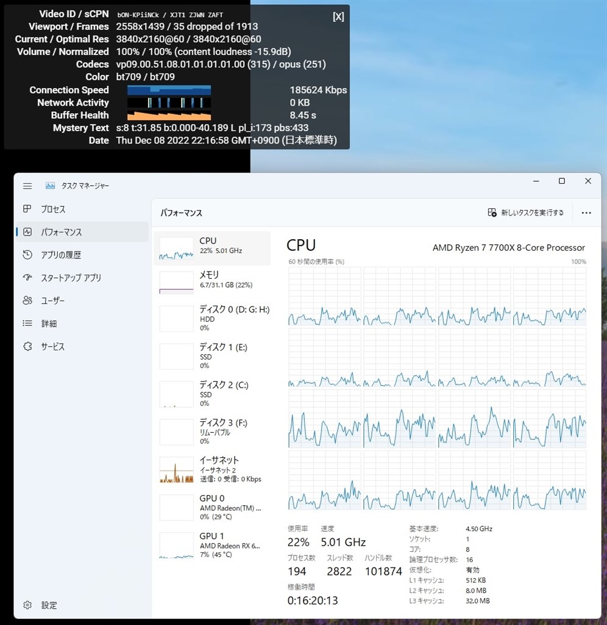Image resolution: width=607 pixels, height=625 pixels.
Task: Click the L3 キャッシュ value 32.0 MB
Action: pyautogui.click(x=478, y=601)
